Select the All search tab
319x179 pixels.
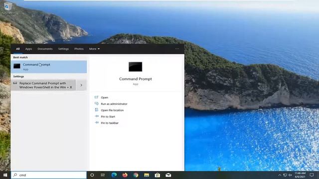pyautogui.click(x=18, y=49)
